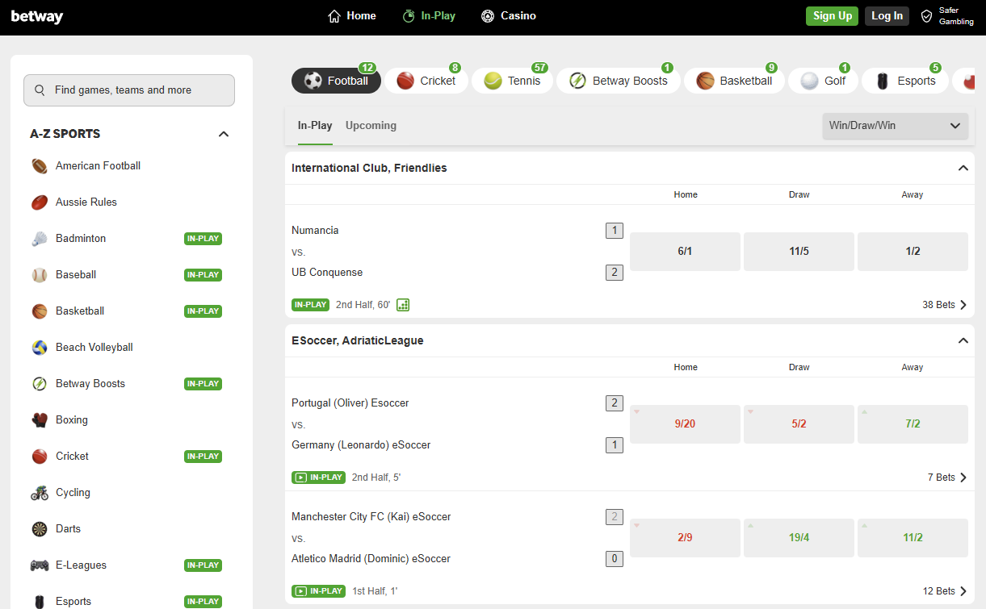Open live stream icon for Manchester City match
This screenshot has width=986, height=609.
[x=300, y=591]
